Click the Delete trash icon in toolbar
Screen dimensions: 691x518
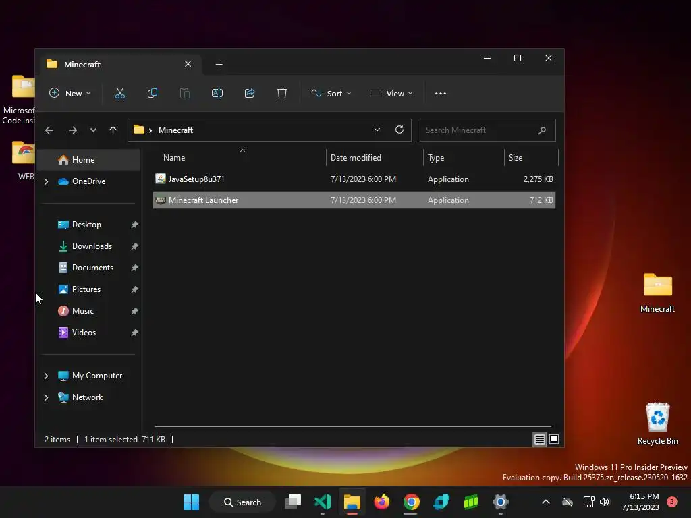tap(282, 93)
